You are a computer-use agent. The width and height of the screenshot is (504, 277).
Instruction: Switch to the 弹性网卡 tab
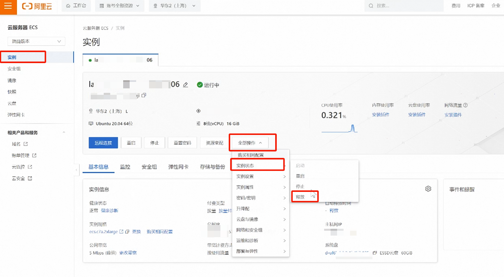[x=178, y=167]
